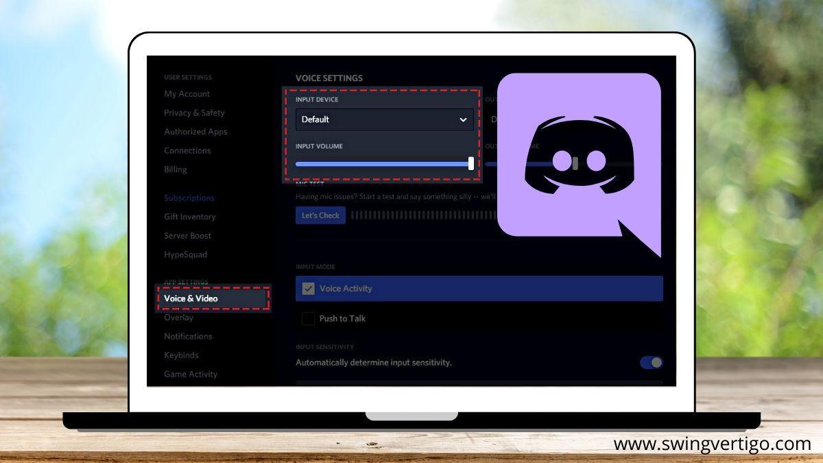Select Voice & Video in sidebar

pyautogui.click(x=191, y=298)
